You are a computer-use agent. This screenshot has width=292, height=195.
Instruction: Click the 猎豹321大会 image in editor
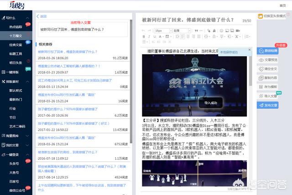tap(194, 85)
